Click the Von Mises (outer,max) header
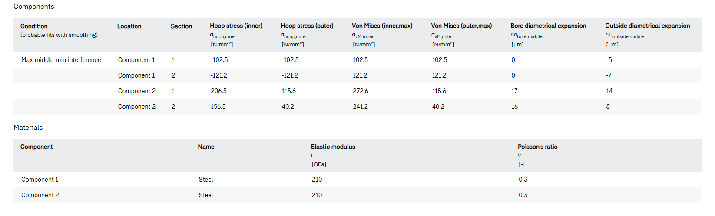The width and height of the screenshot is (715, 216). coord(461,26)
